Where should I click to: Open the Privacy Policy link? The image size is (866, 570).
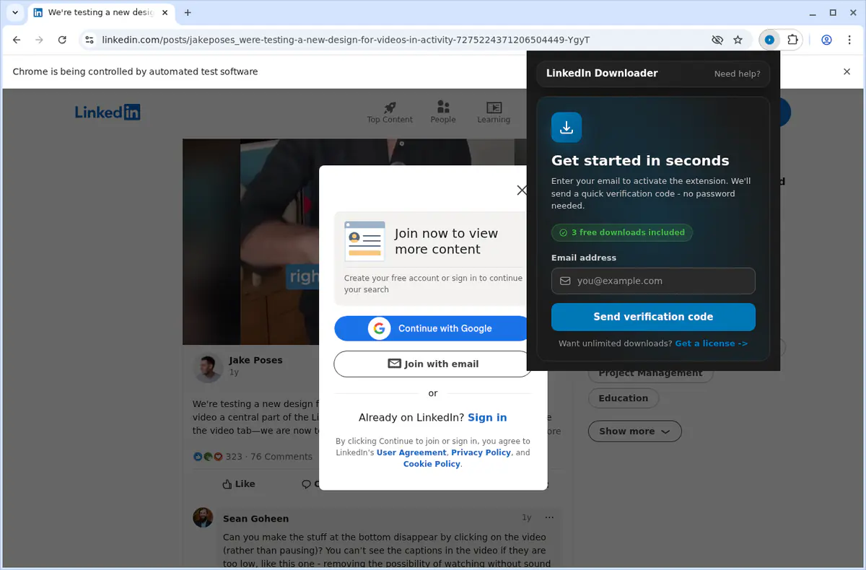pos(481,452)
